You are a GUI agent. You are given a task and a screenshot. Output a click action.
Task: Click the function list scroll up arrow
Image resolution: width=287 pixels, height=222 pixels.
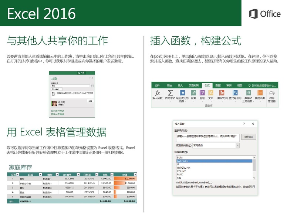pos(254,158)
